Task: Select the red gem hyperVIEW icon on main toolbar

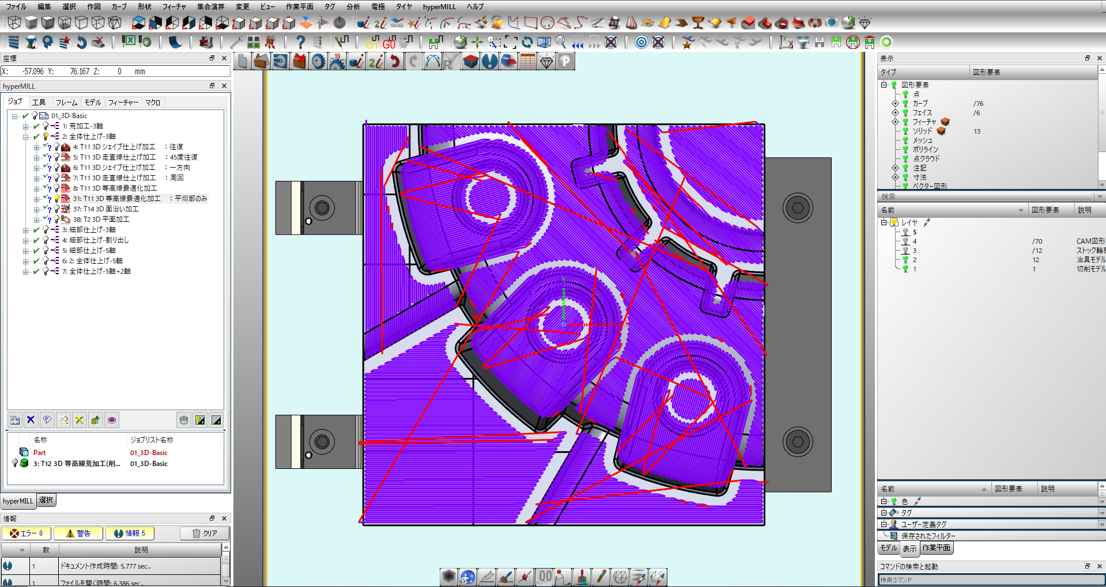Action: (864, 23)
